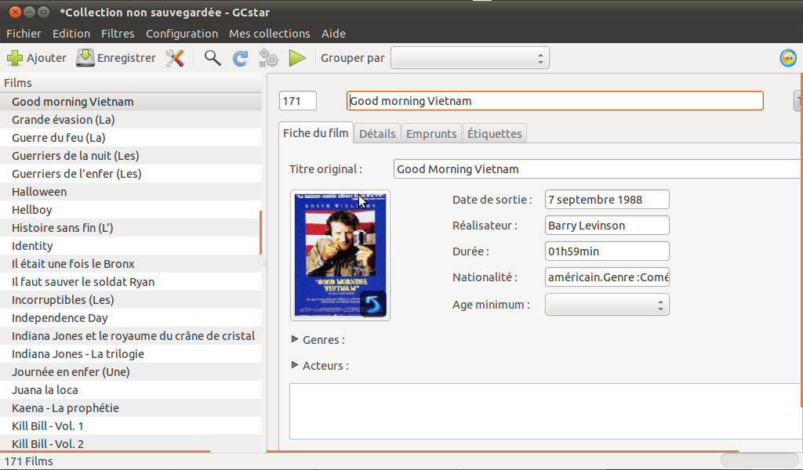Expand the Acteurs section
The height and width of the screenshot is (470, 803).
(296, 365)
